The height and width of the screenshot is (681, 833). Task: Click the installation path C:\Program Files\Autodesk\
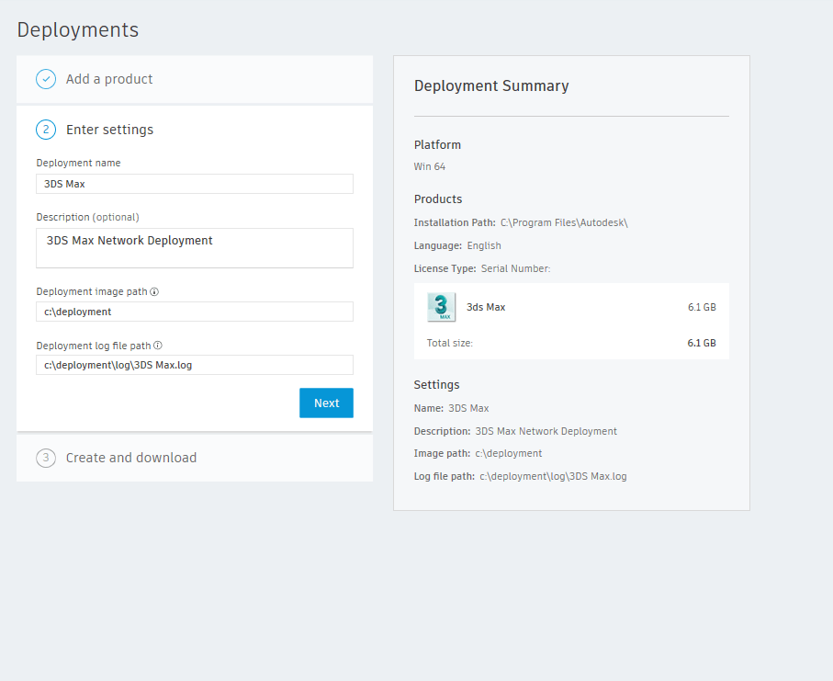point(564,222)
